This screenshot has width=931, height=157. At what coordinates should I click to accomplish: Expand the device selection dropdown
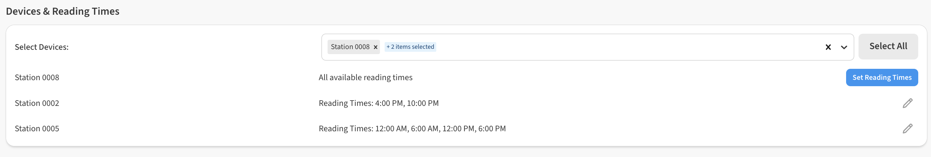844,47
